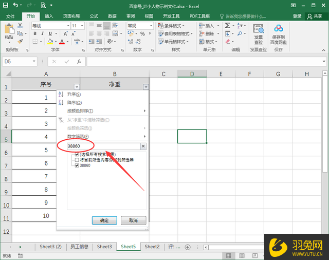Switch to the 数据 ribbon tab
This screenshot has height=260, width=329.
click(112, 16)
